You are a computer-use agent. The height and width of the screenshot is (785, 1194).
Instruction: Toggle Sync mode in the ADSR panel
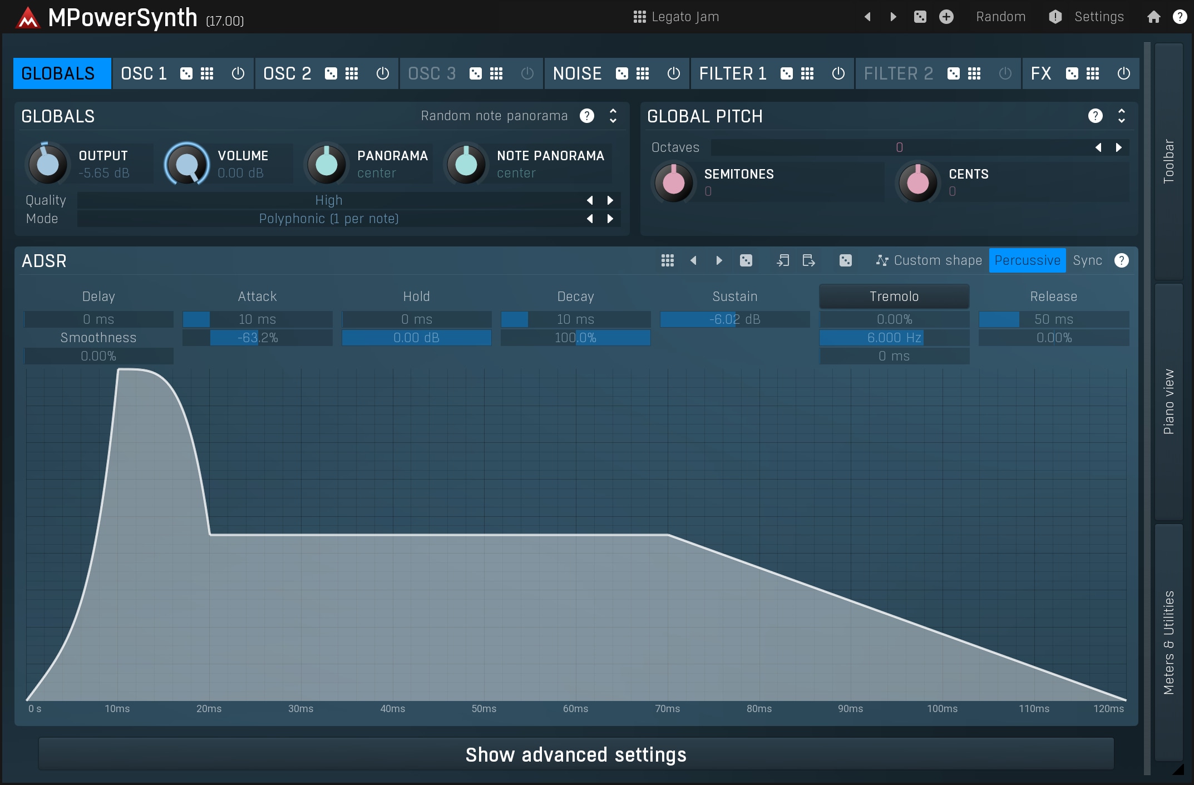(1087, 260)
